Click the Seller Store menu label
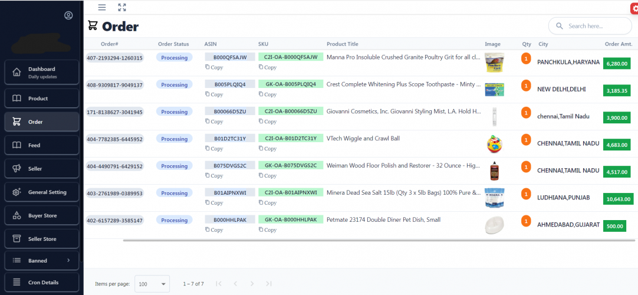The image size is (638, 295). (x=42, y=239)
